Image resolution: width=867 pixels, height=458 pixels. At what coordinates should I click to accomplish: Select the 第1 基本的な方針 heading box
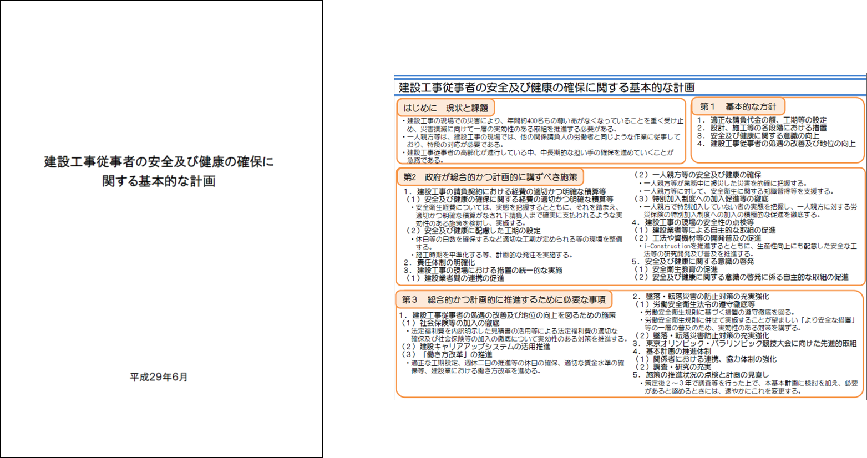738,106
